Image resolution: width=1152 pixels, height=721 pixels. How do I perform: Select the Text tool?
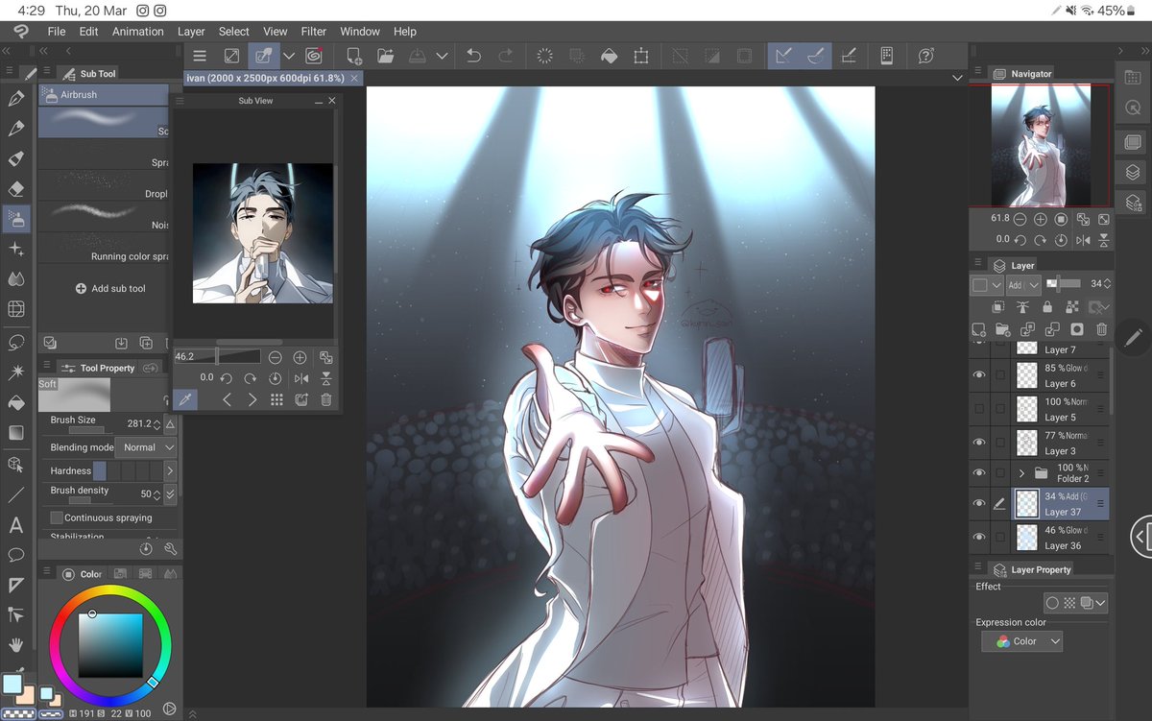coord(15,525)
